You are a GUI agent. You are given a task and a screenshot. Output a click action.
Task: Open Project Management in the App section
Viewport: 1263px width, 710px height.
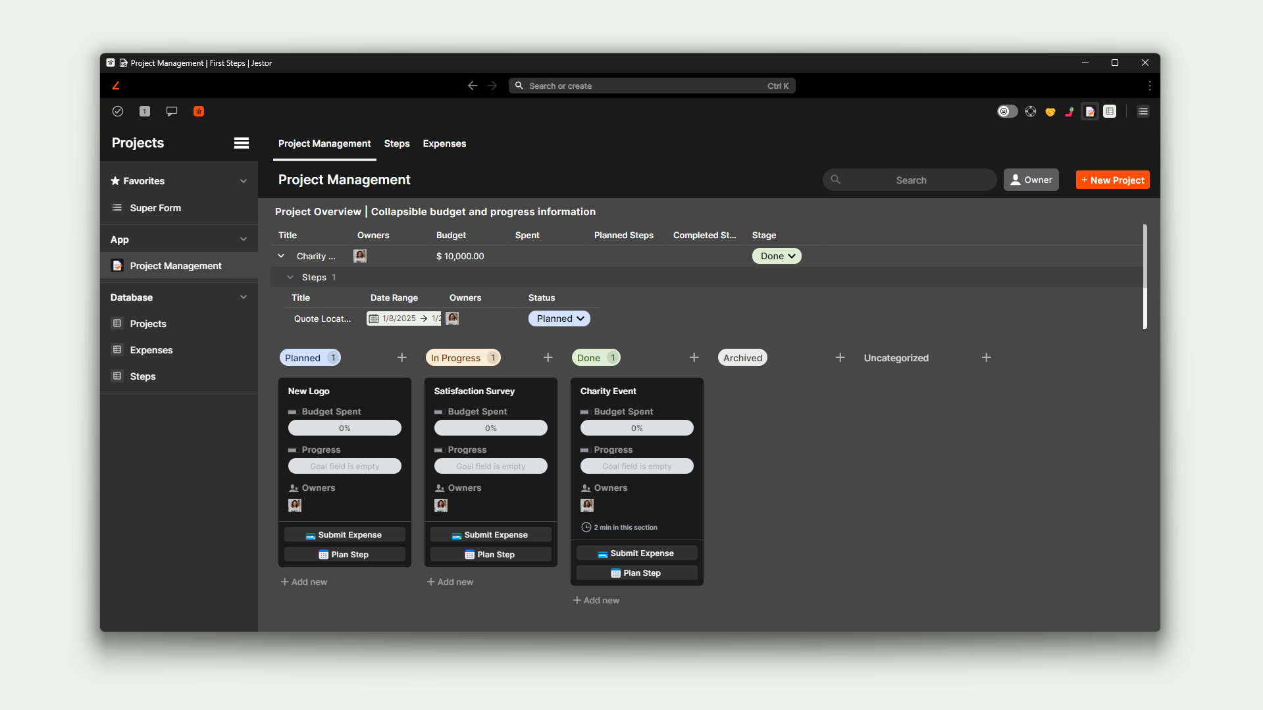pos(179,266)
